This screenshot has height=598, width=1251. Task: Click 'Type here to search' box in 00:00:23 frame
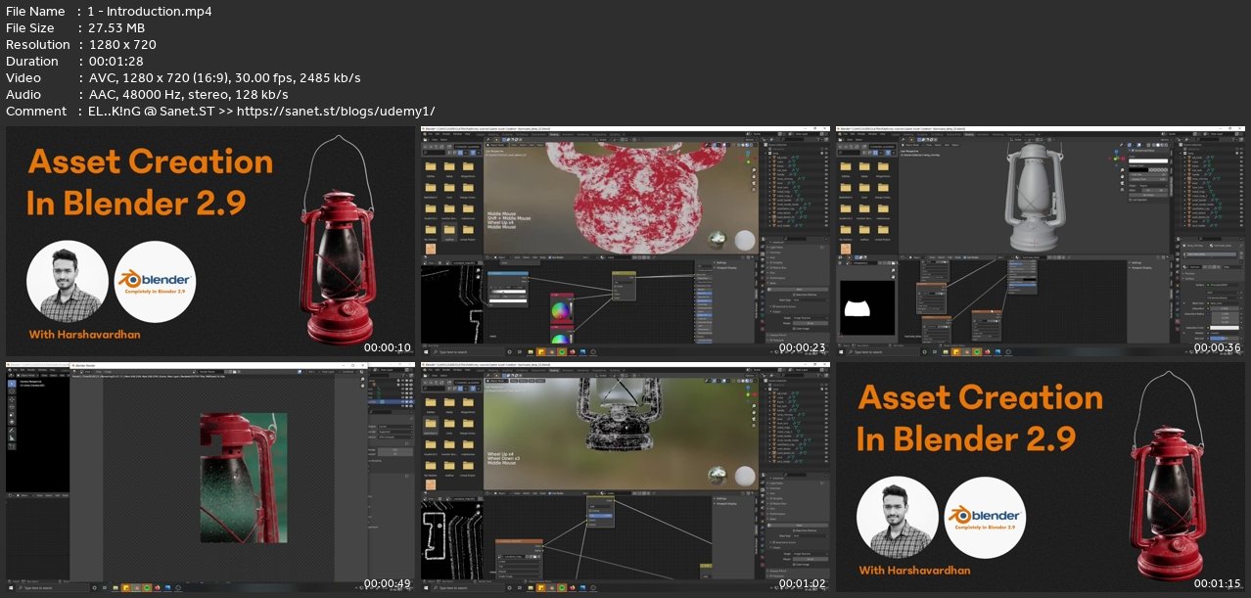466,352
